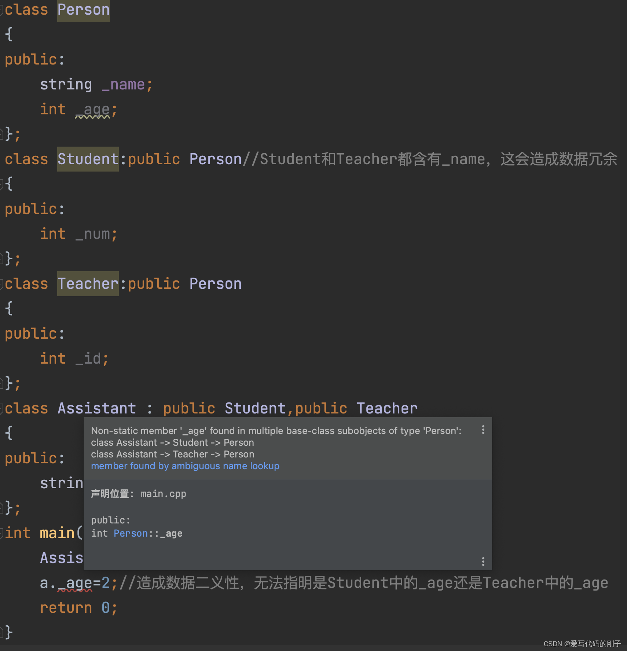The image size is (627, 651).
Task: Click Person base in Student's inheritance list
Action: point(216,159)
